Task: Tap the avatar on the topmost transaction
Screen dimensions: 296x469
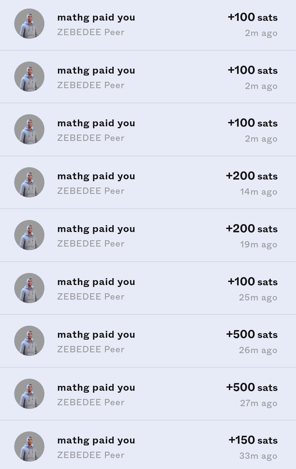Action: [29, 24]
